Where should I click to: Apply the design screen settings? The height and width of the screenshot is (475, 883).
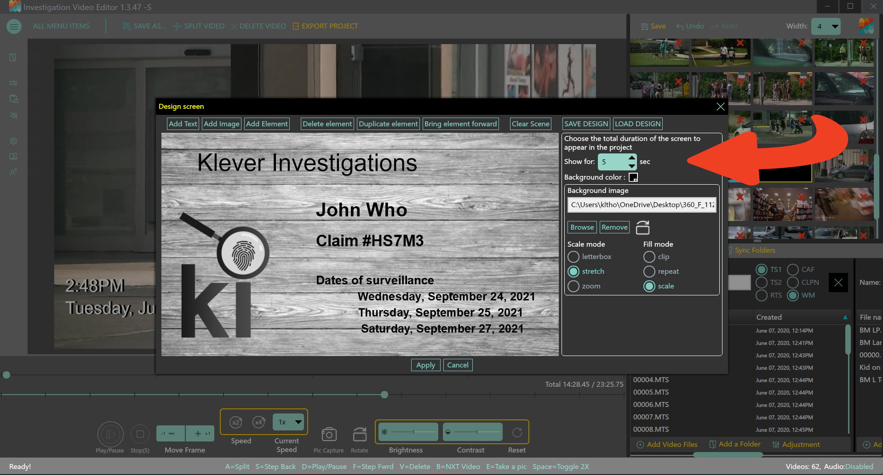(x=425, y=365)
